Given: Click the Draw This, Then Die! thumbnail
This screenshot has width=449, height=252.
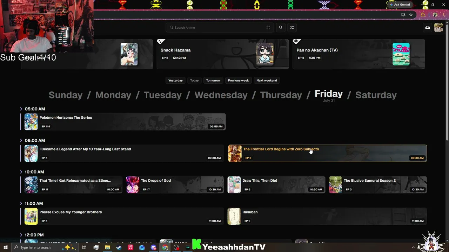Looking at the screenshot, I should tap(234, 185).
